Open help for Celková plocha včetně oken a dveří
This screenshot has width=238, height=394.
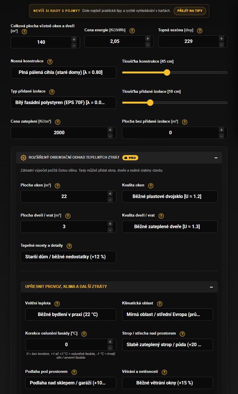(24, 31)
